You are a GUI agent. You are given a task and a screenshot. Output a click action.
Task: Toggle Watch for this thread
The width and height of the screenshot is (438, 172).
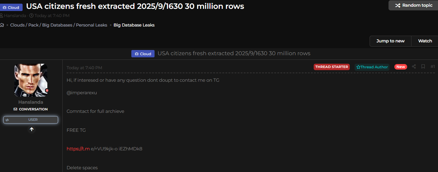click(x=425, y=41)
